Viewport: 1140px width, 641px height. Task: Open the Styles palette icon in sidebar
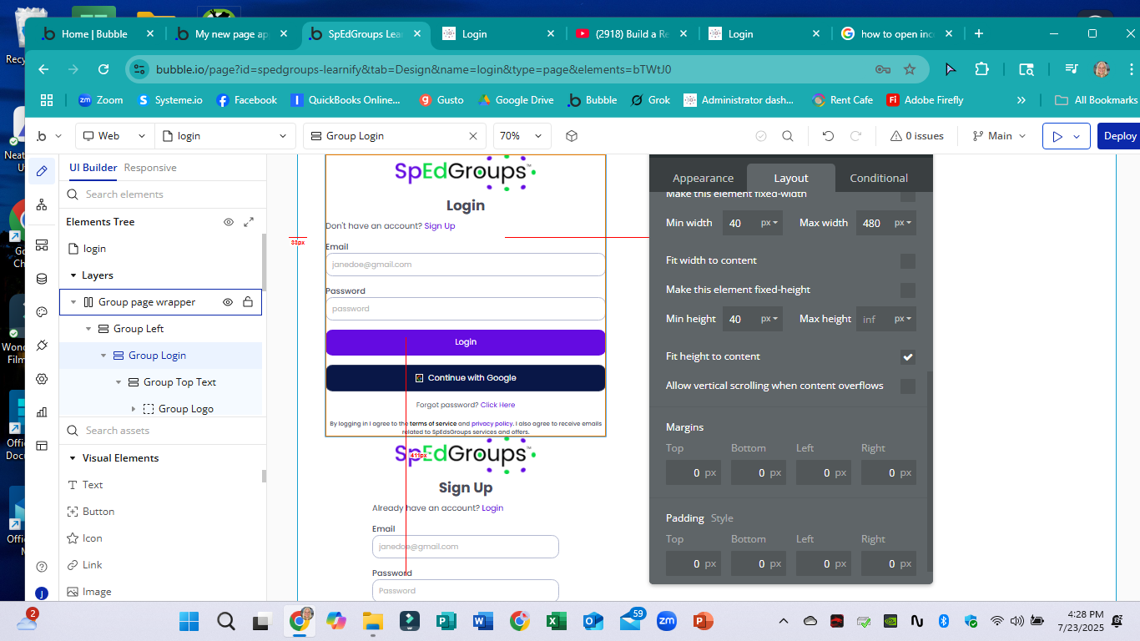[42, 312]
